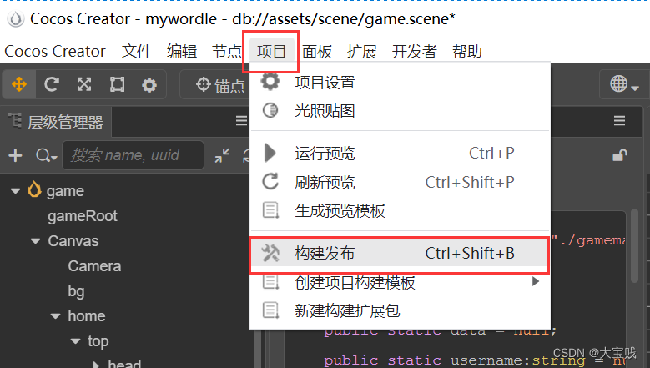
Task: Open the 开发者 menu
Action: point(415,52)
